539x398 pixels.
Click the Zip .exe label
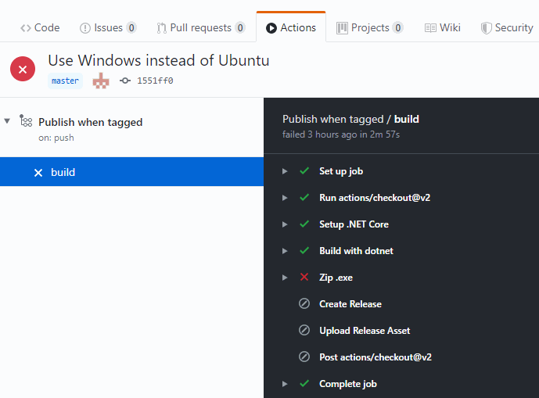(336, 278)
